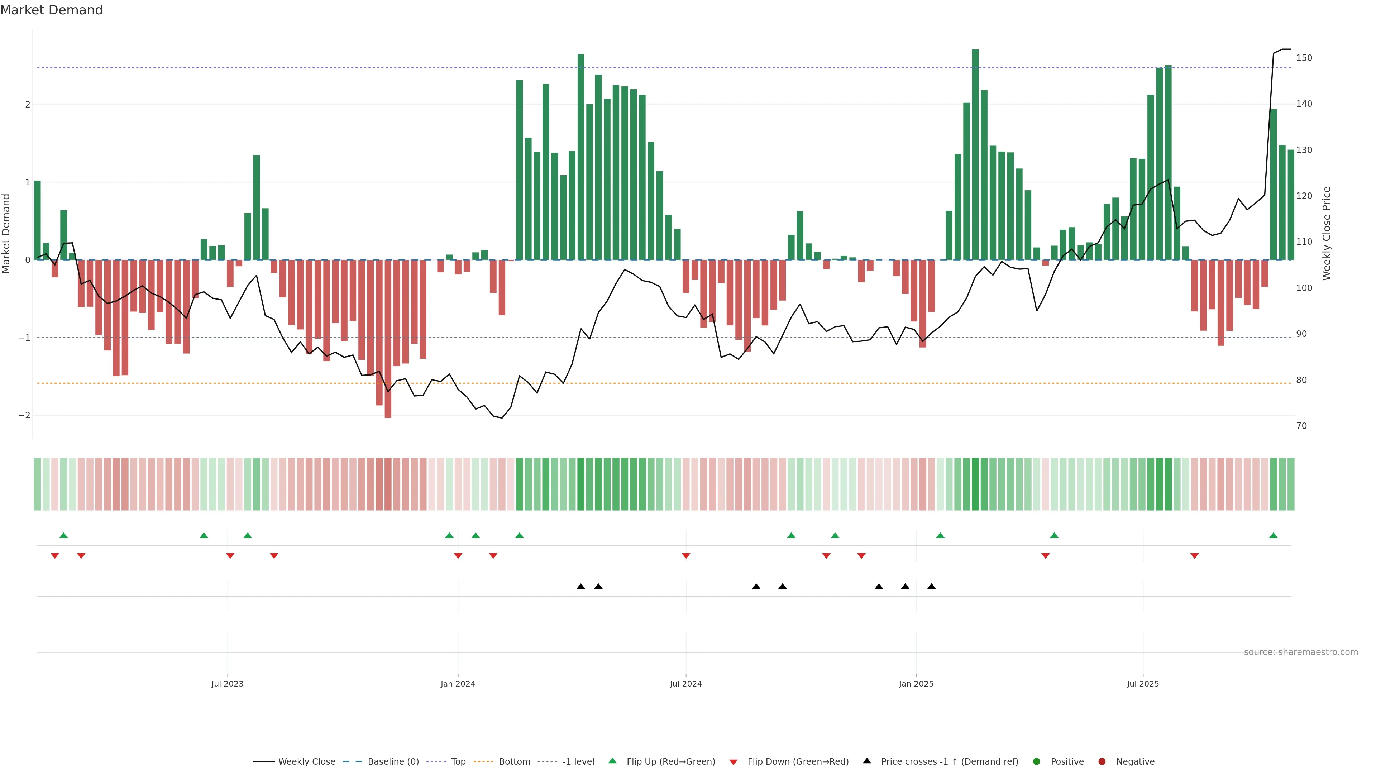The height and width of the screenshot is (774, 1376).
Task: Click the -1 level legend entry
Action: [x=578, y=762]
